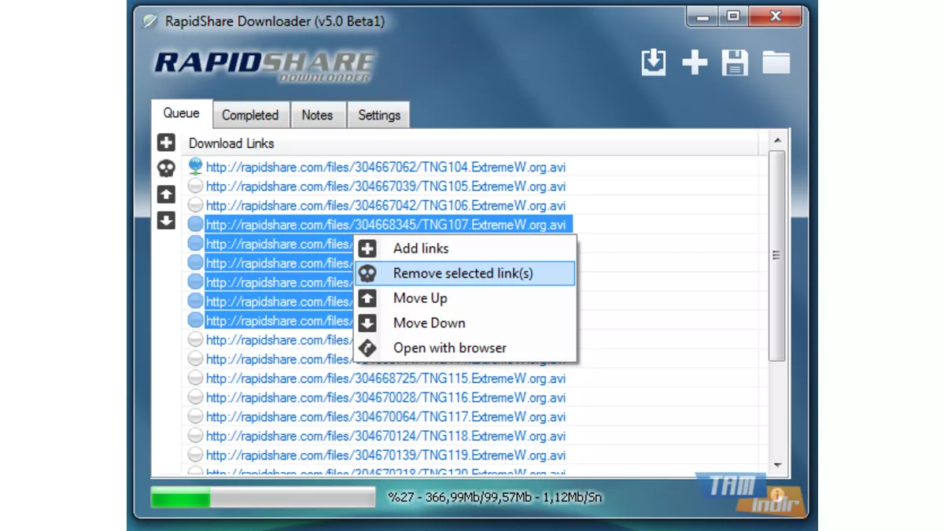The image size is (944, 531).
Task: Open the TNG119 download link
Action: [x=385, y=455]
